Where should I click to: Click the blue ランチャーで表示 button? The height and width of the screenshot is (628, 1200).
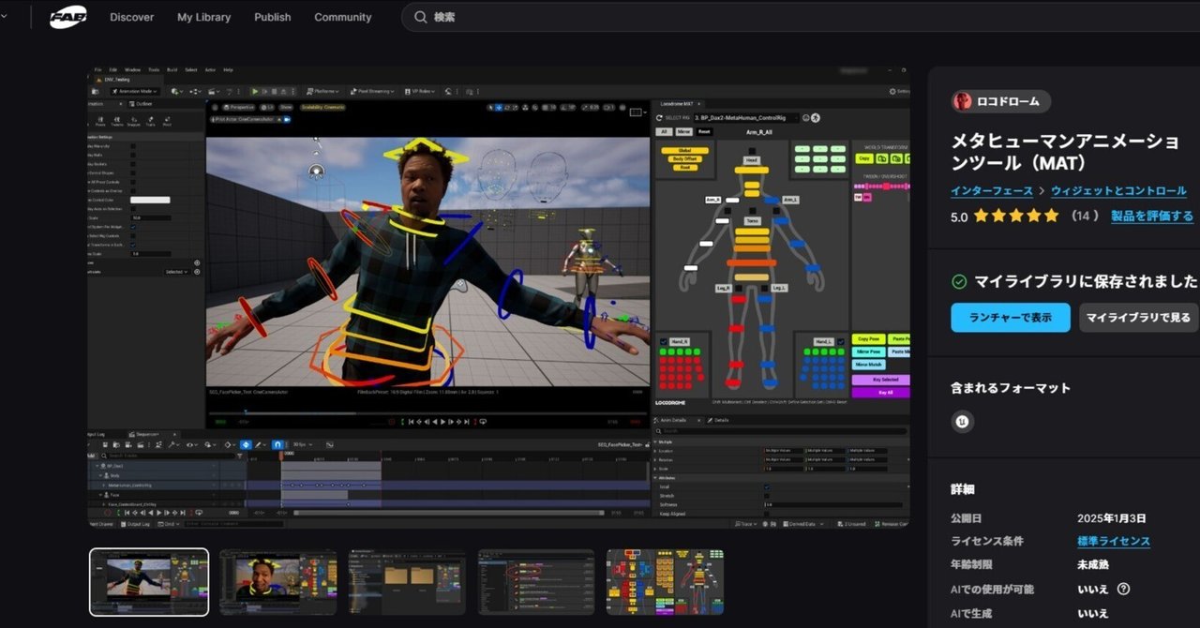[x=1011, y=317]
